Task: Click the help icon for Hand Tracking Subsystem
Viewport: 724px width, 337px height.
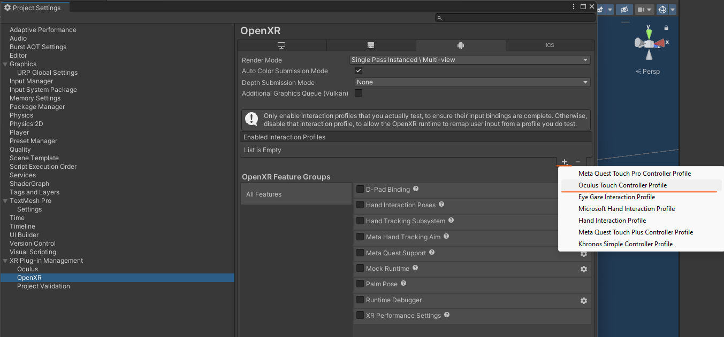Action: point(451,221)
